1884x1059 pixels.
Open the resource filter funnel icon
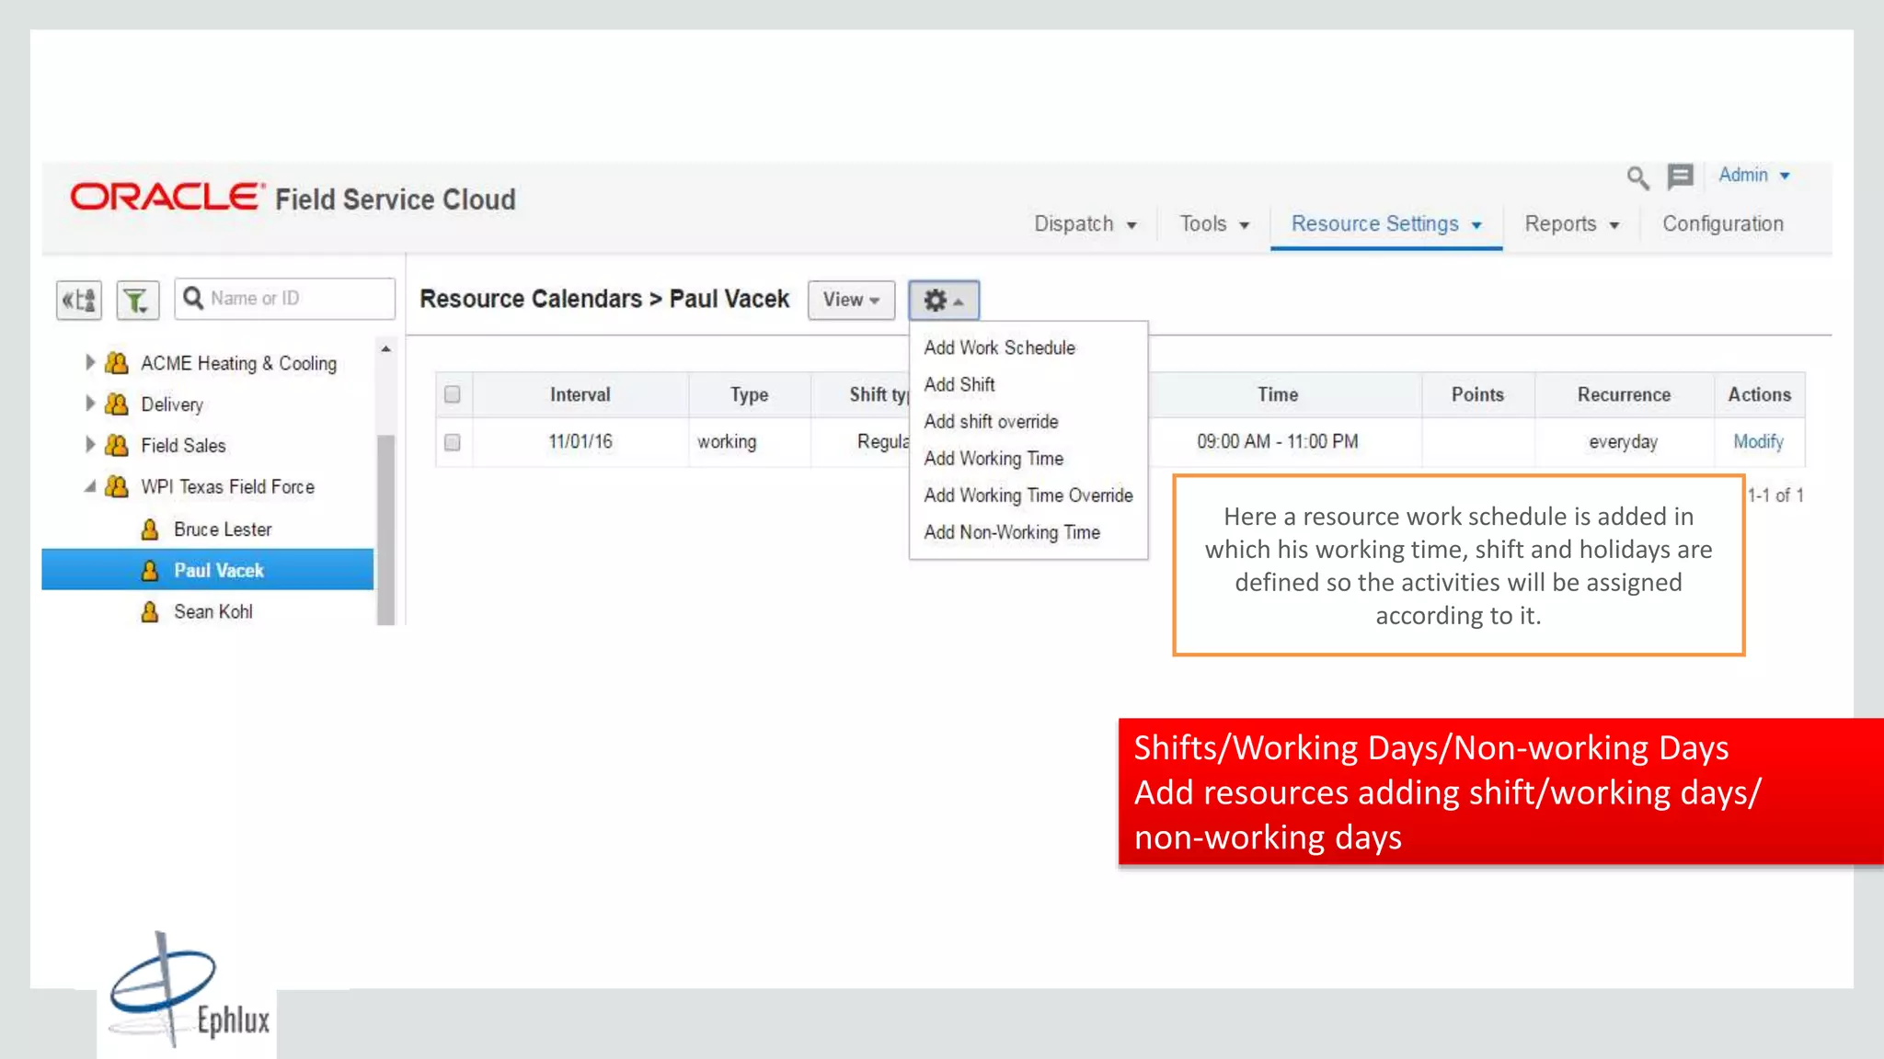point(137,300)
